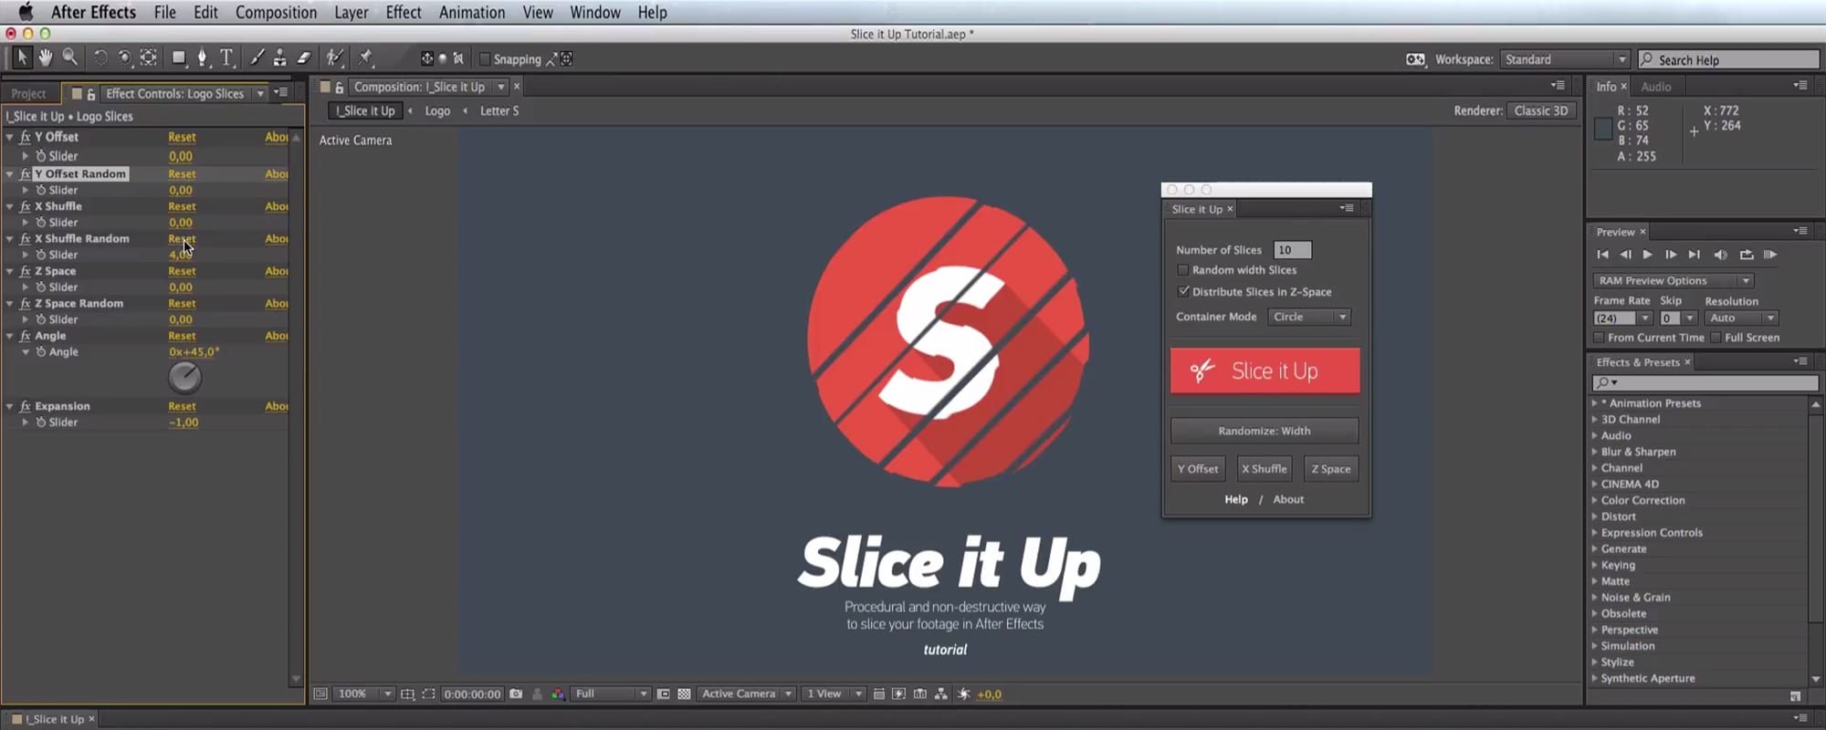Select the Roto Brush tool
This screenshot has width=1826, height=730.
coord(335,57)
